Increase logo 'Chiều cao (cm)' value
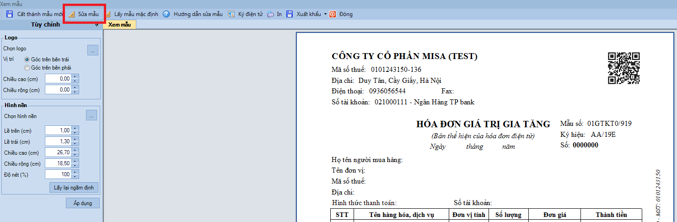The image size is (677, 222). (75, 76)
